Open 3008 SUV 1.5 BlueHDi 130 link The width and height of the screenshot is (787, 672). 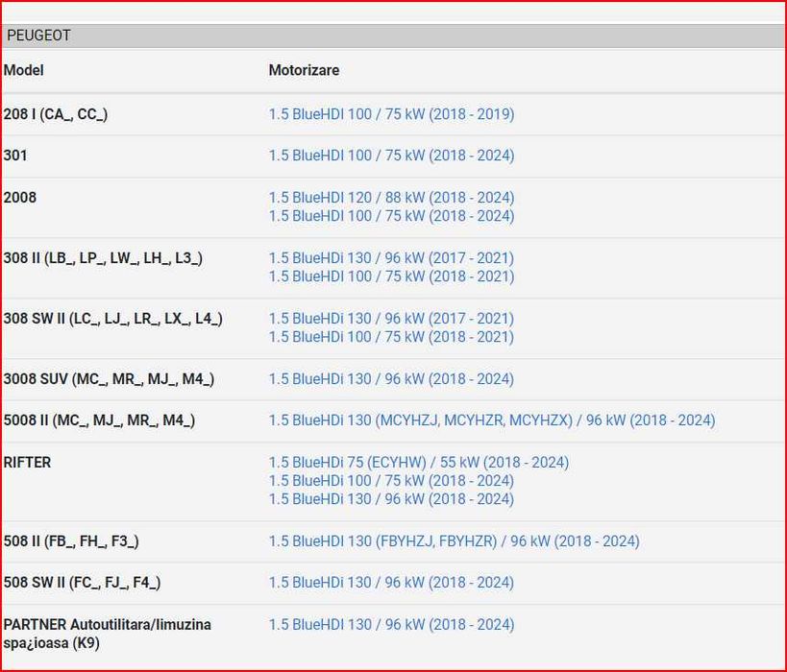391,379
